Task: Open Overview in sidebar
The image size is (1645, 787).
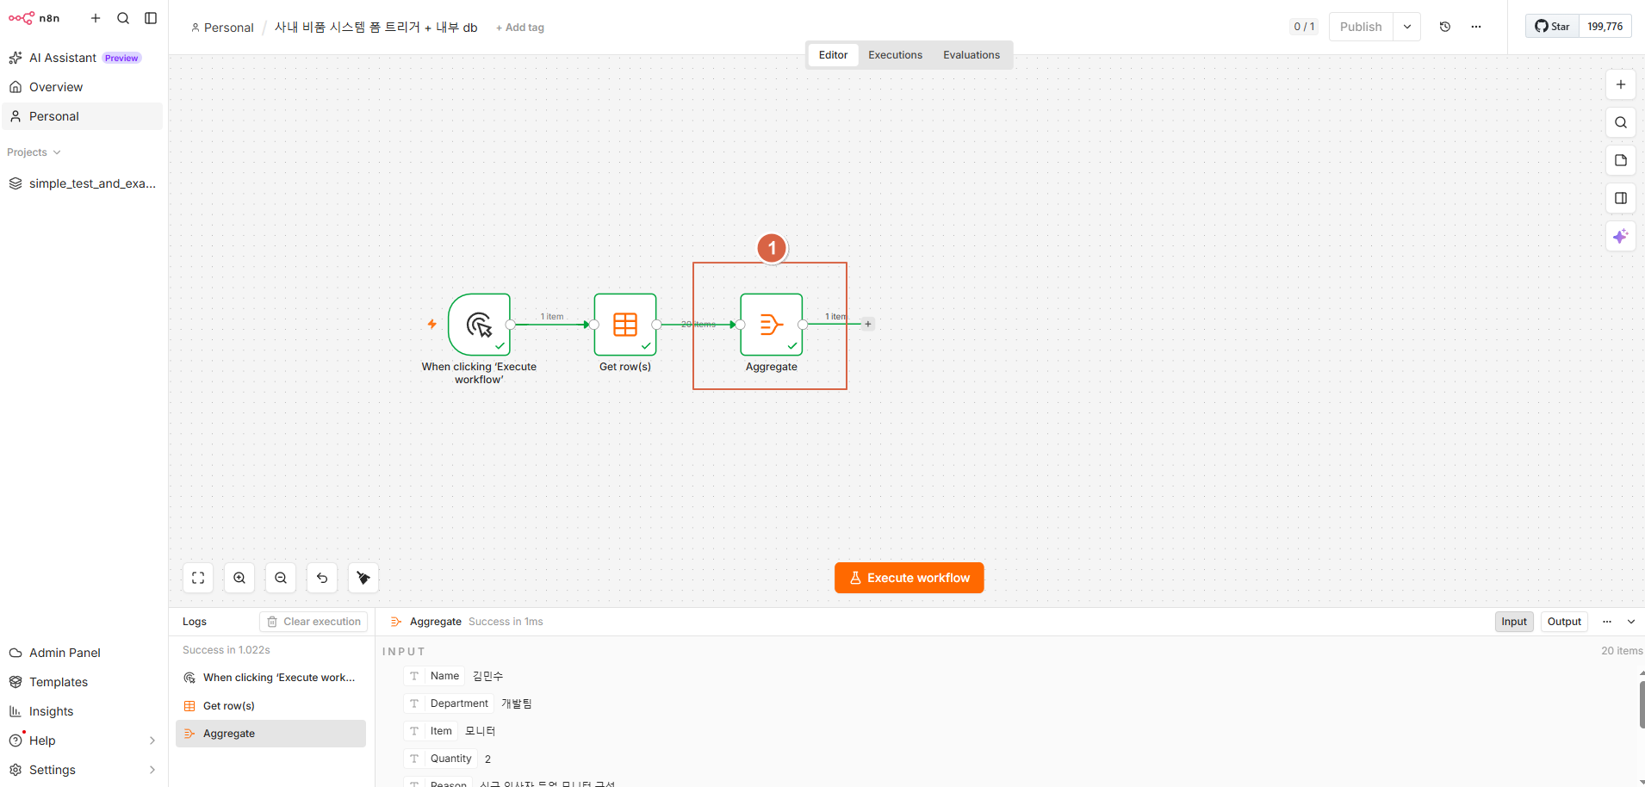Action: [x=83, y=87]
